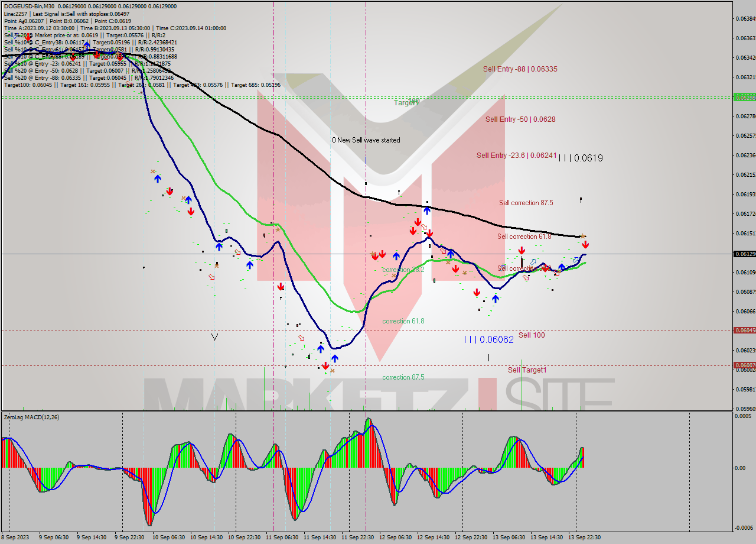Viewport: 756px width, 544px height.
Task: Click the 0.06342 price axis value
Action: (x=745, y=57)
